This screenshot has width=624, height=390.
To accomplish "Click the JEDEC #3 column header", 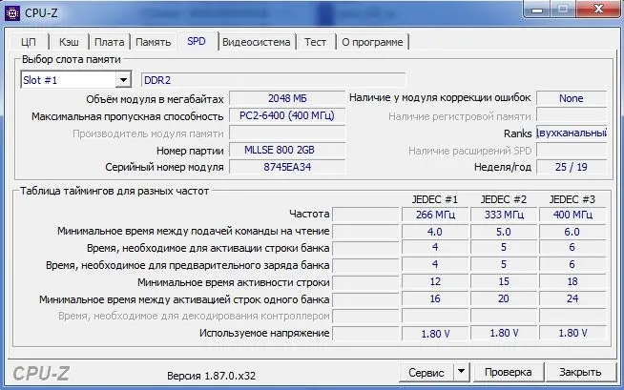I will coord(572,199).
